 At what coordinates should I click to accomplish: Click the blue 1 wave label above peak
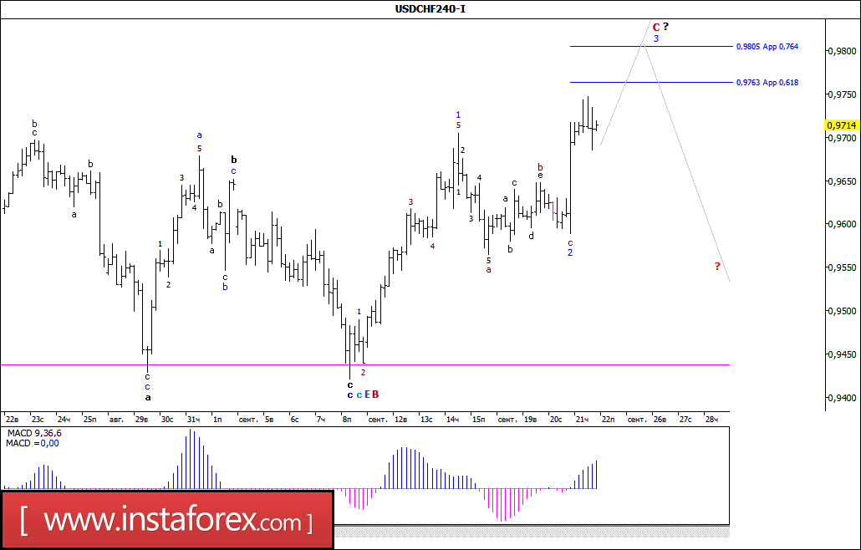(458, 115)
